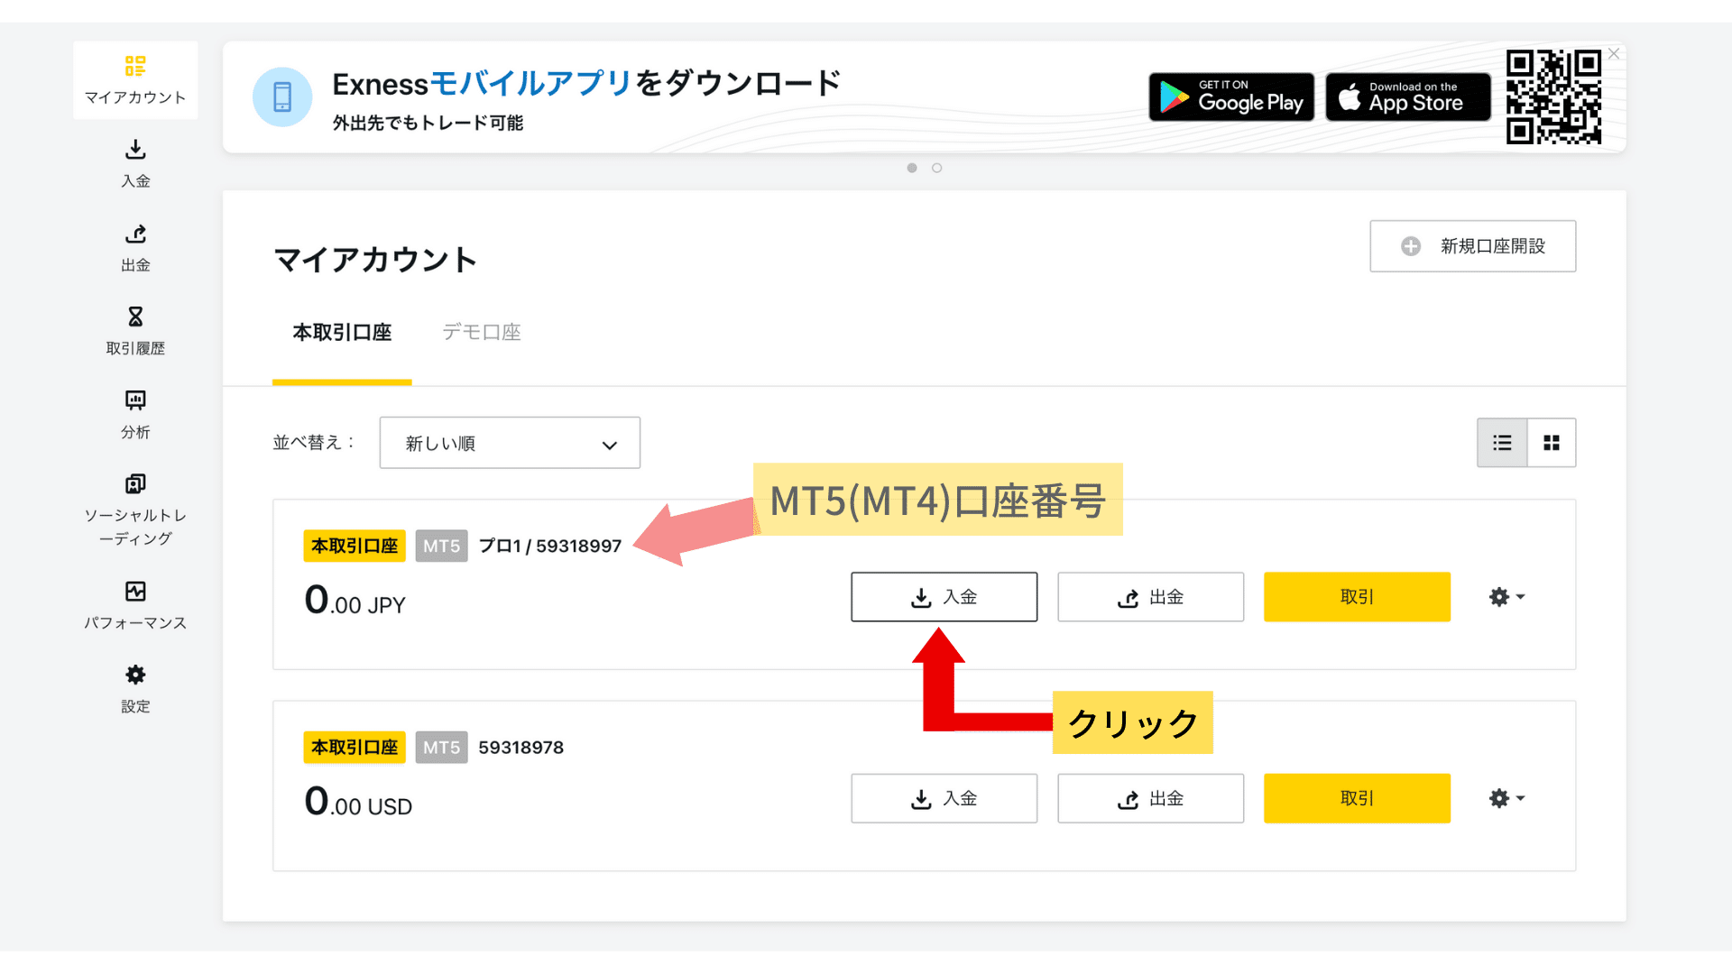Select the first banner carousel dot
The width and height of the screenshot is (1732, 974).
pyautogui.click(x=912, y=168)
